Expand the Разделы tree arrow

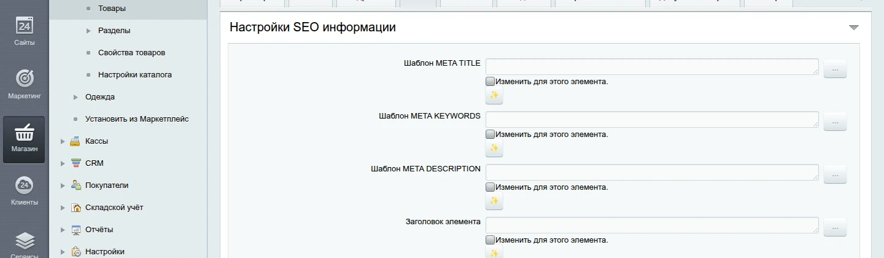coord(88,31)
